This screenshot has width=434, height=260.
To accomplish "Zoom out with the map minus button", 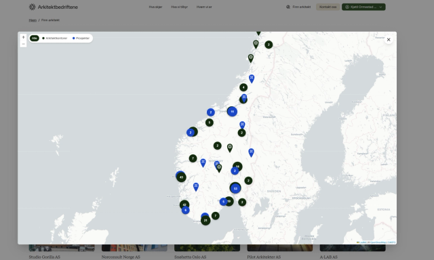I will coord(23,44).
